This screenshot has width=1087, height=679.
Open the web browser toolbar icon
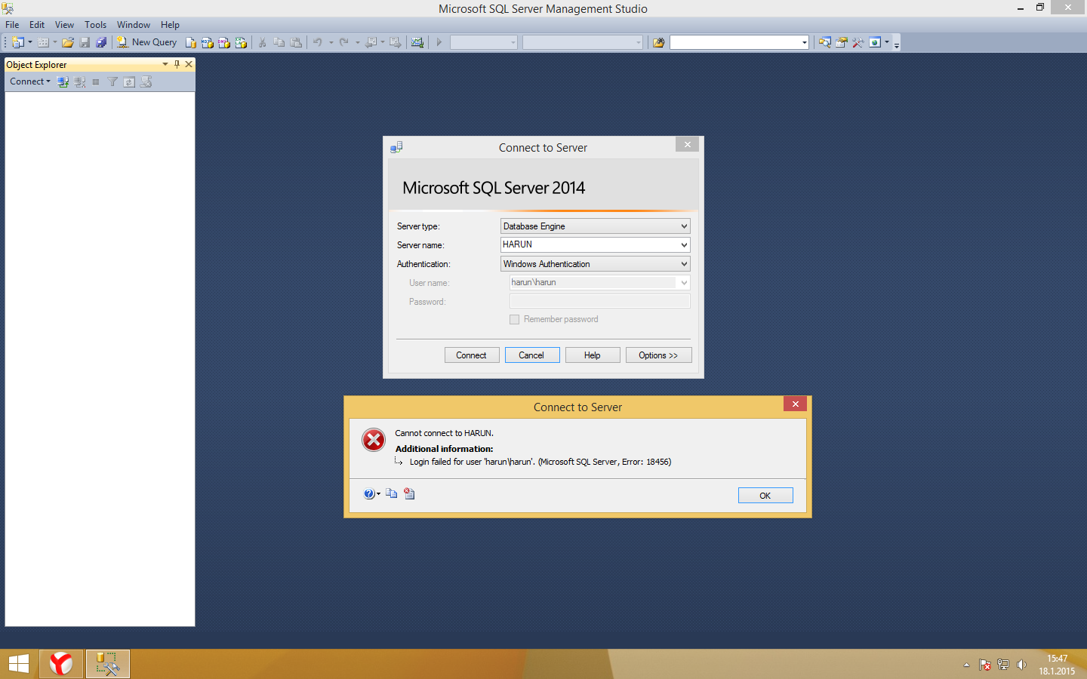(875, 42)
